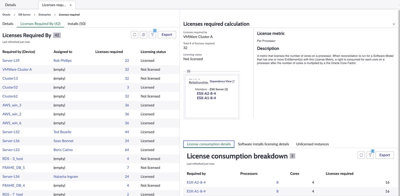Select the Unlicensed instances tab
Image resolution: width=400 pixels, height=196 pixels.
312,144
